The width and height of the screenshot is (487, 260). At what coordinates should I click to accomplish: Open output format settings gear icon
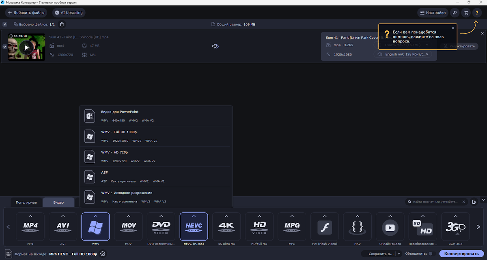(x=103, y=254)
